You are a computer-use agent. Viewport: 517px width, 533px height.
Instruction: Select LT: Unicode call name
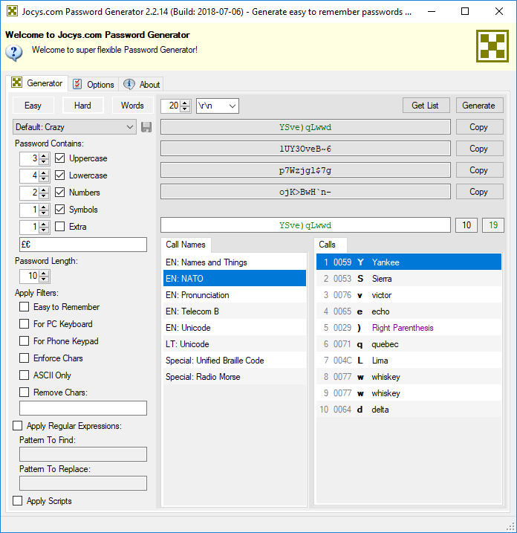[235, 343]
